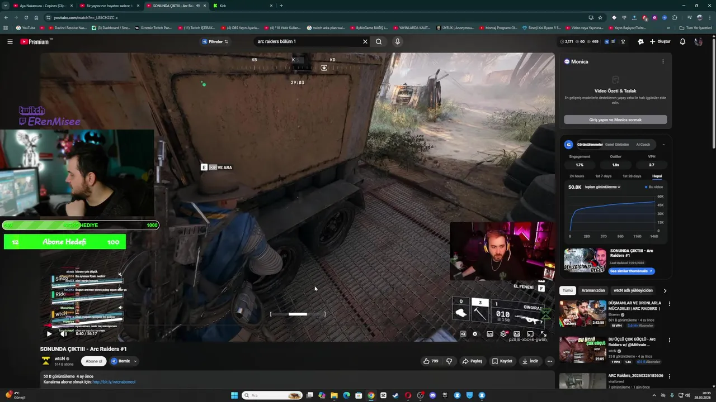Open YouTube notifications bell
The image size is (716, 402).
point(682,41)
